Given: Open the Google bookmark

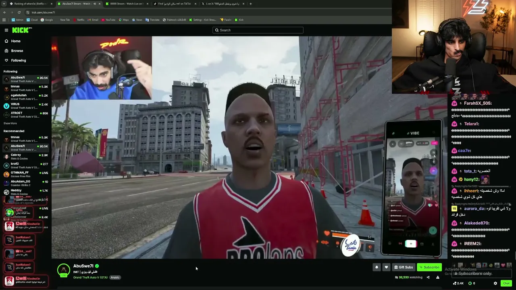Looking at the screenshot, I should (x=47, y=20).
